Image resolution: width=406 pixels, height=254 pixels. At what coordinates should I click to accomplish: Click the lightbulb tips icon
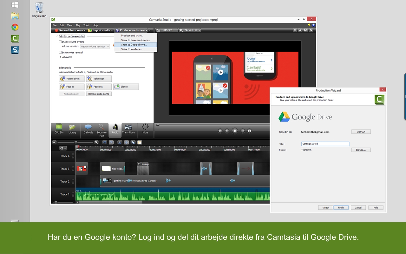pyautogui.click(x=309, y=25)
